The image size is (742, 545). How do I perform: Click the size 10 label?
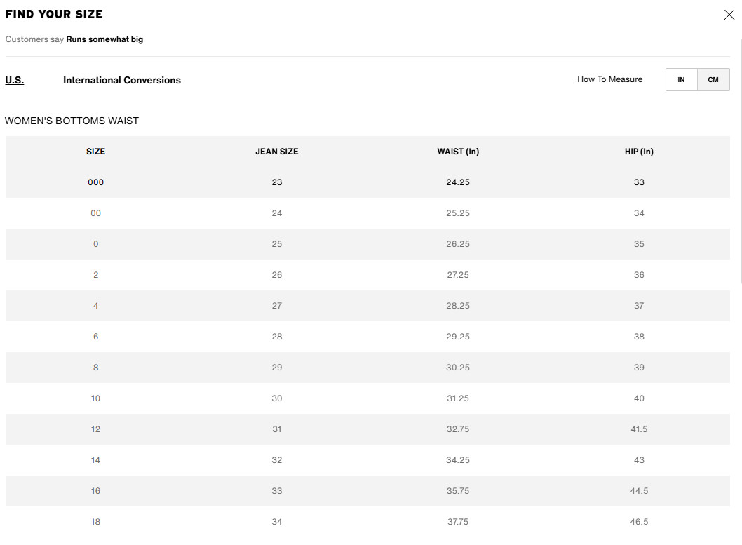(96, 398)
